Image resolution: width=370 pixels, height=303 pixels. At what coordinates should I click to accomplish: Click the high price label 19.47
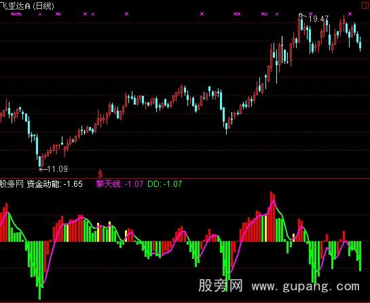(318, 18)
